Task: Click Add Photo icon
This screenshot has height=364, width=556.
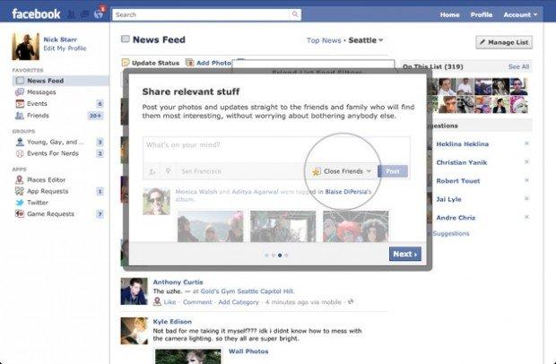Action: [190, 63]
